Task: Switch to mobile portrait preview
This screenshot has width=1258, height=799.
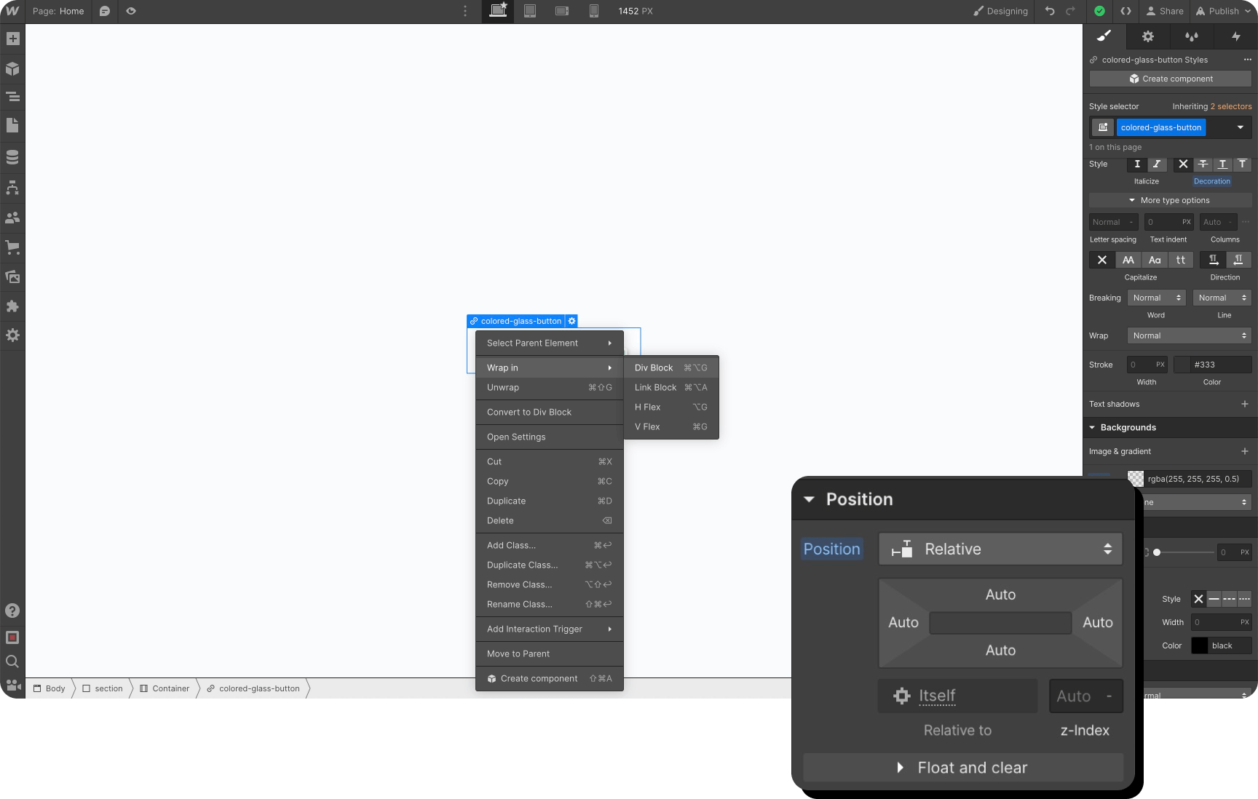Action: [593, 11]
